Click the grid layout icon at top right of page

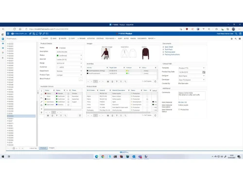[240, 39]
